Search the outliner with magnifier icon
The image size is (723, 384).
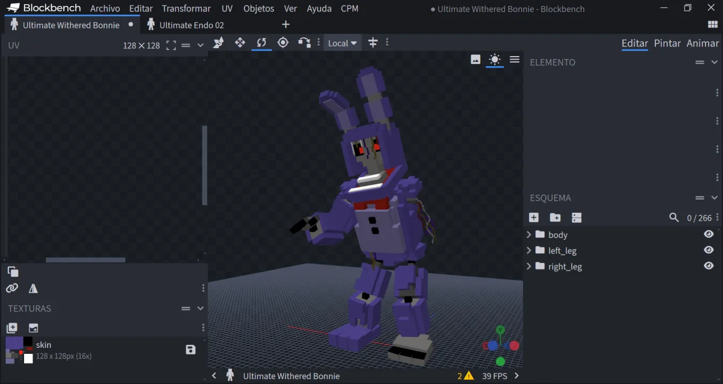(674, 218)
